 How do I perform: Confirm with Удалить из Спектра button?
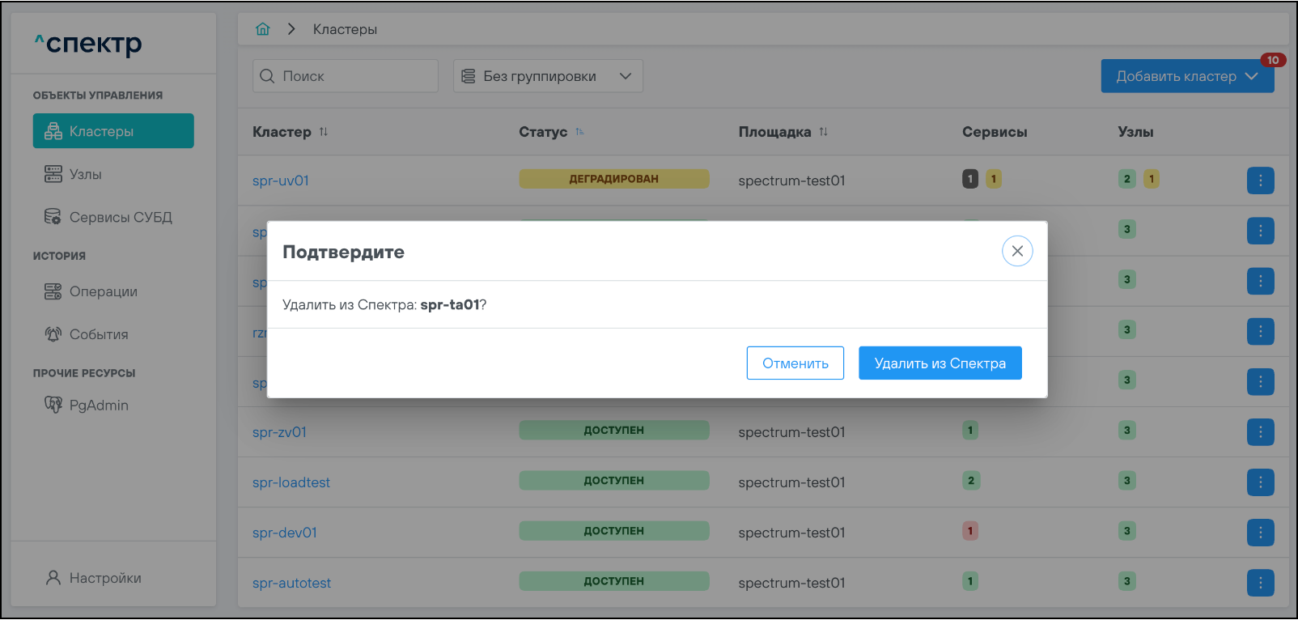(x=940, y=363)
